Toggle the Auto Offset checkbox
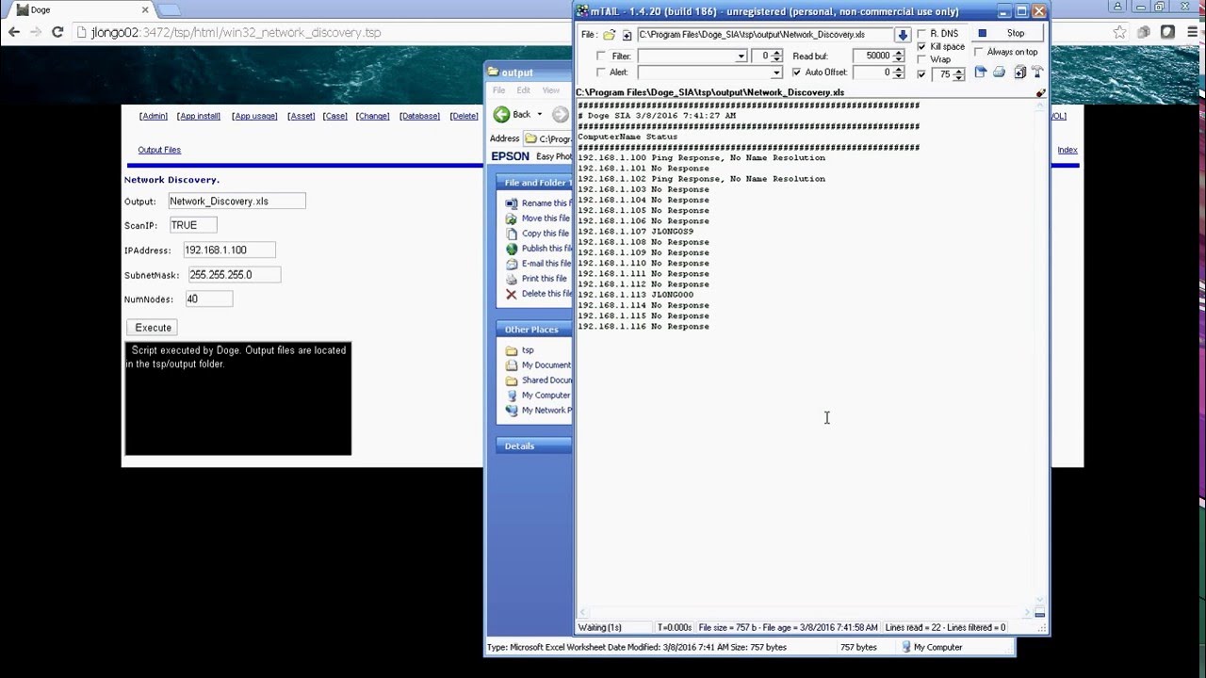The width and height of the screenshot is (1206, 678). pos(796,73)
